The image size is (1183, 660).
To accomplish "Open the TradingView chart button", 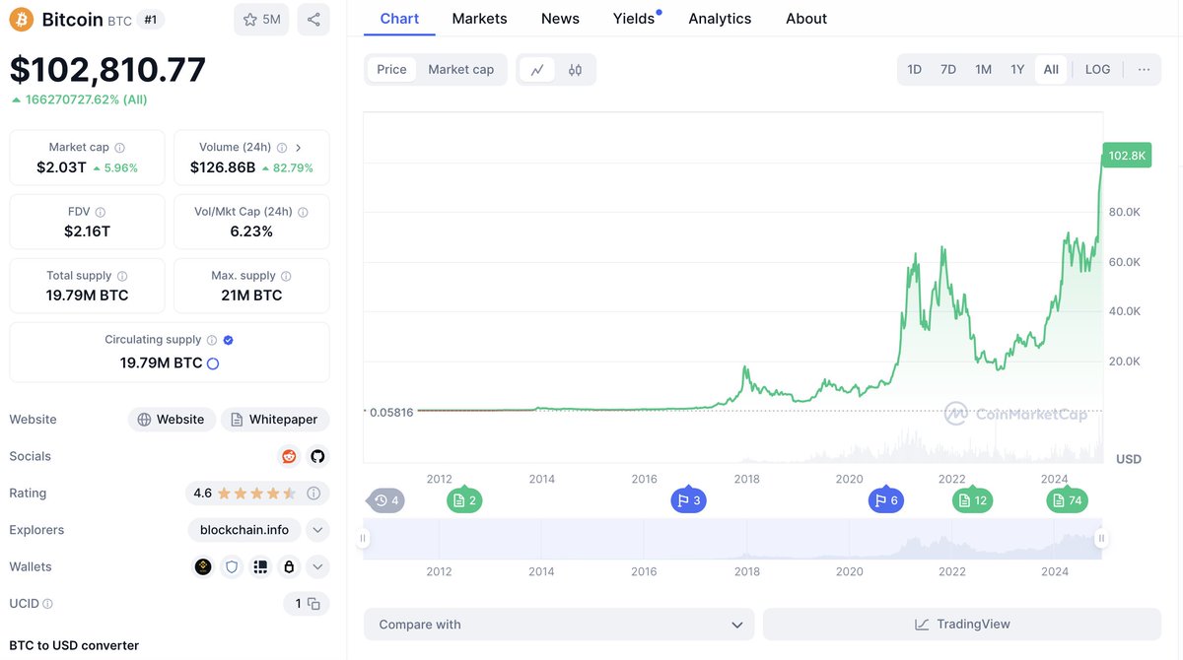I will (961, 625).
